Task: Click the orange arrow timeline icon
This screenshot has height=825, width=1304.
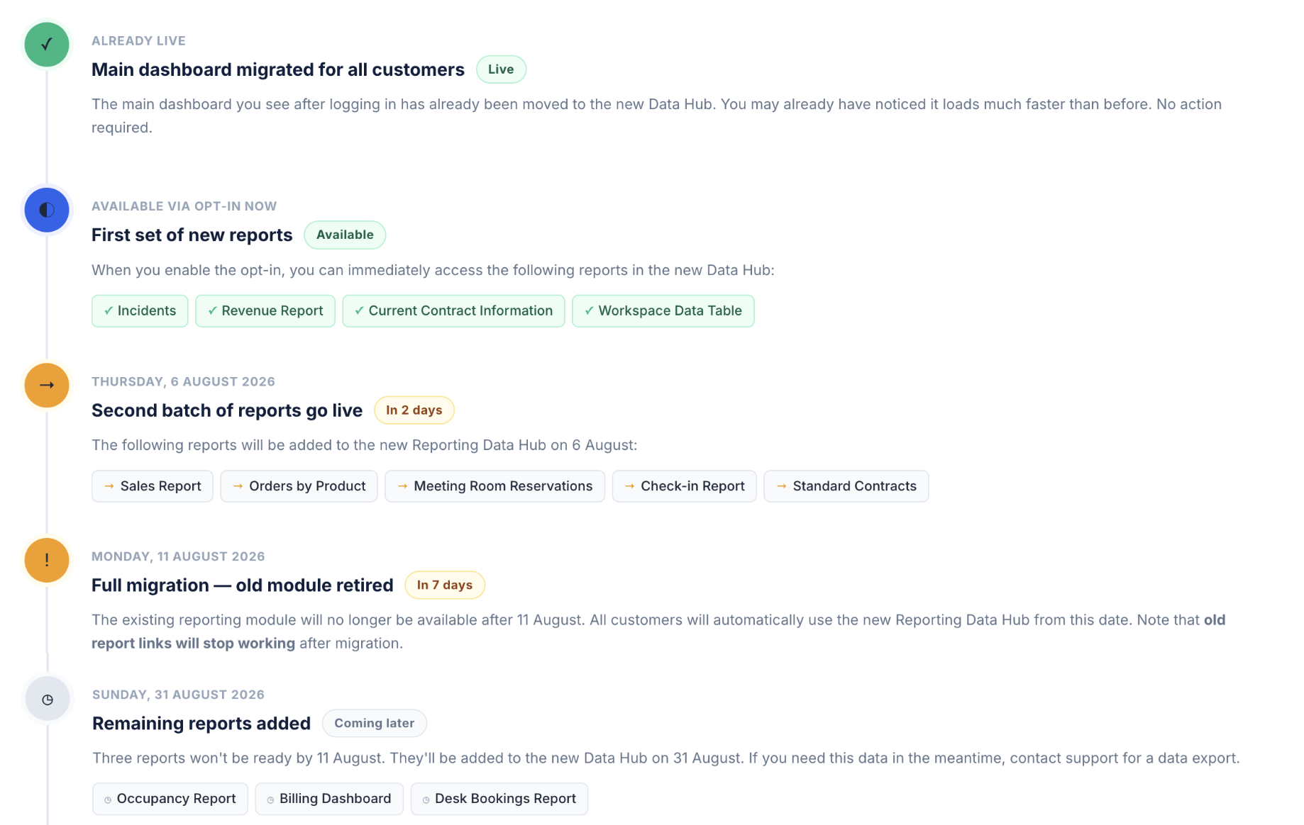Action: (47, 385)
